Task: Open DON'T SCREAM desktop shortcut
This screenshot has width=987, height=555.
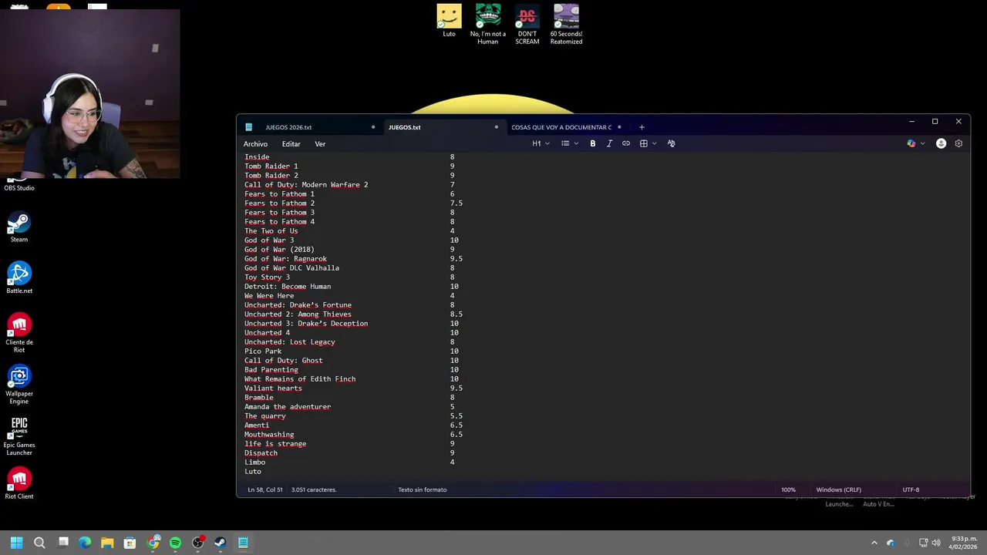Action: (x=527, y=24)
